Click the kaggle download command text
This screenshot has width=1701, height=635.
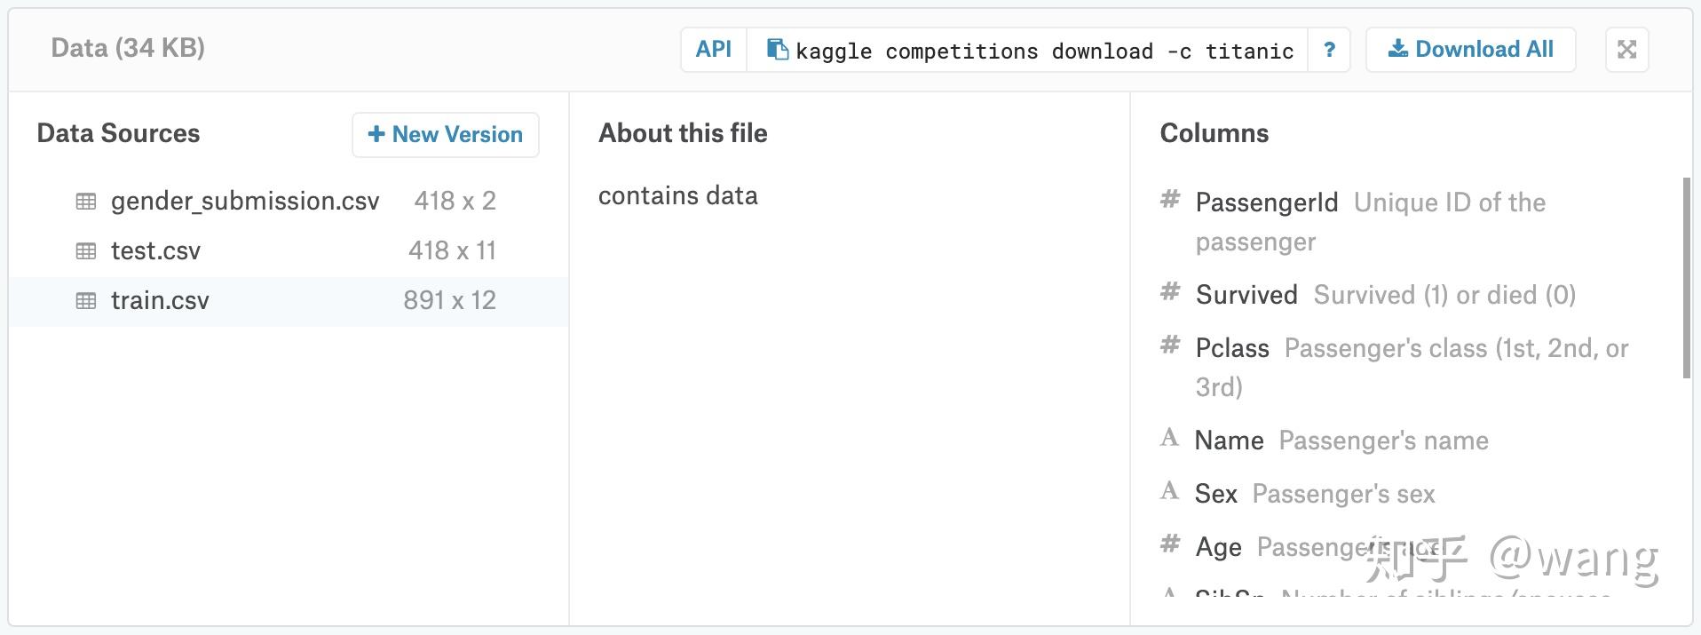(x=1044, y=52)
